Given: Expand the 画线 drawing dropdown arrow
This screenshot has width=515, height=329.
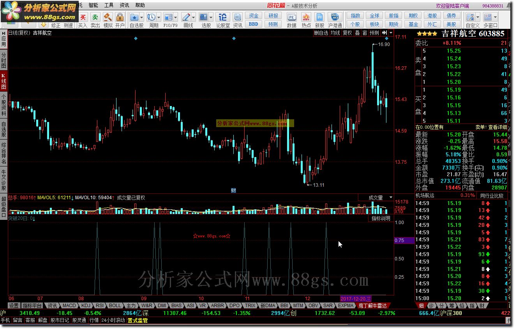Looking at the screenshot, I should (x=193, y=17).
